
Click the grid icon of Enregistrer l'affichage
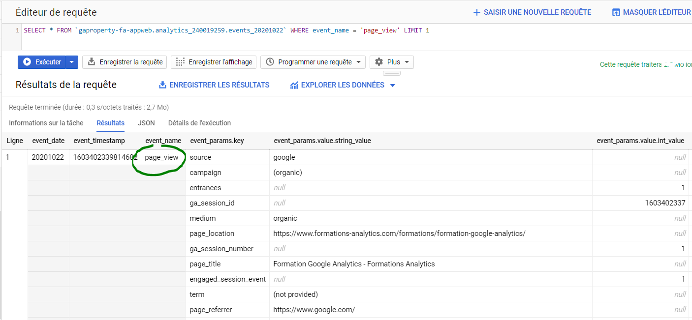pyautogui.click(x=180, y=62)
